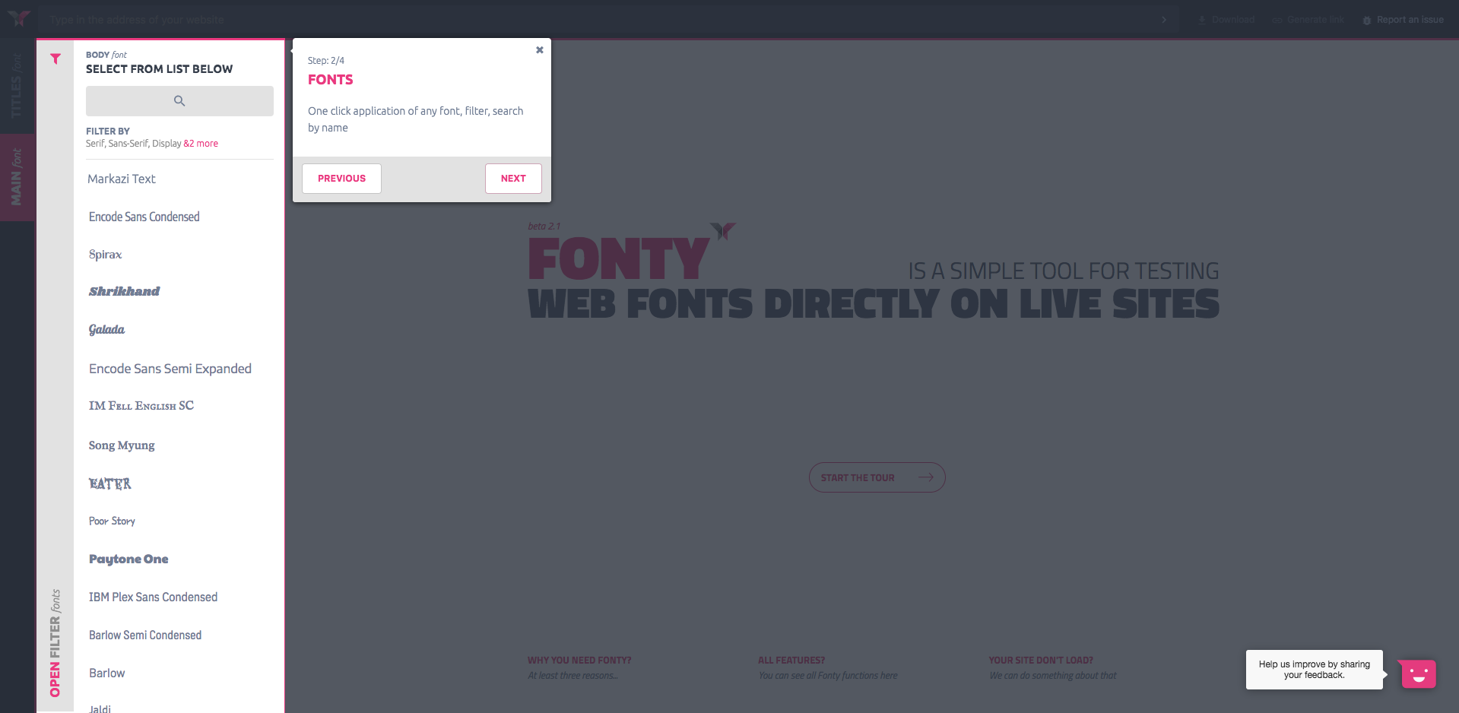The height and width of the screenshot is (713, 1459).
Task: Open the OPEN FILTER fonts side panel
Action: point(55,643)
